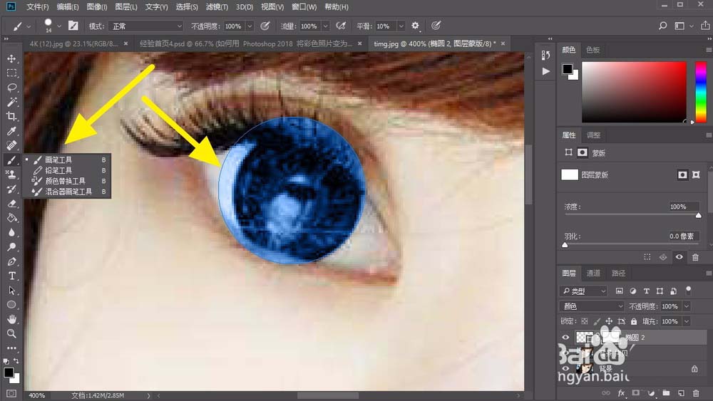Toggle mask visibility eye in Properties
Viewport: 713px width, 401px height.
(x=679, y=257)
